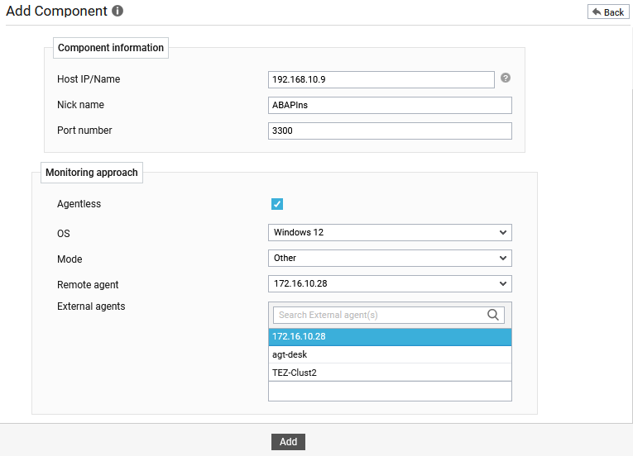Open the Remote agent dropdown
Screen dimensions: 633x456
point(390,284)
